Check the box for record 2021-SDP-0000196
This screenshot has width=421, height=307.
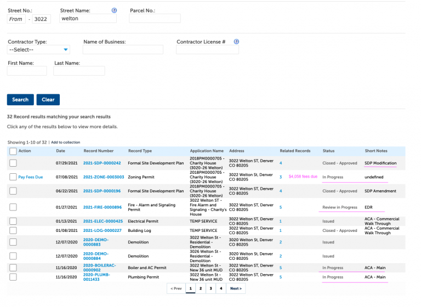[13, 191]
